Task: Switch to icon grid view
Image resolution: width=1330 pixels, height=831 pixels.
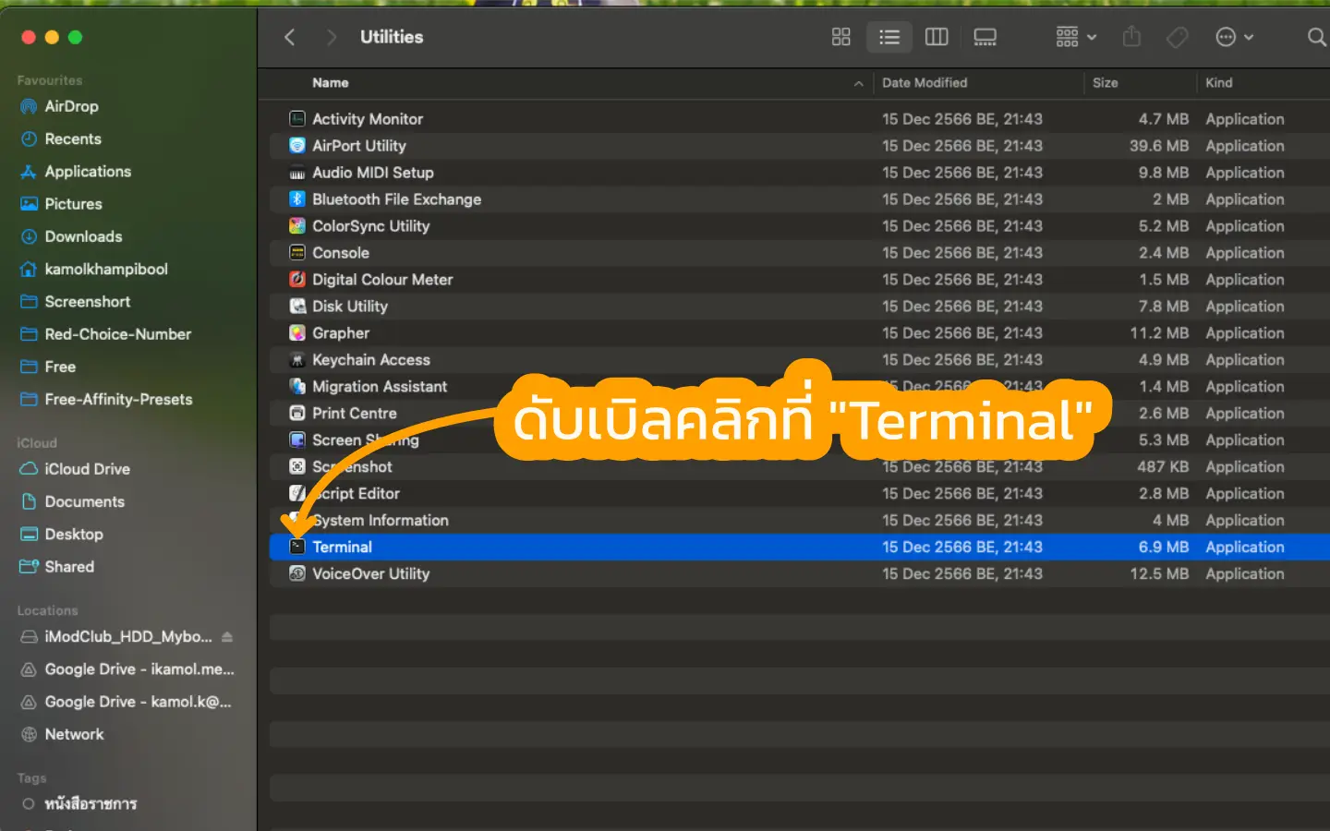Action: [x=840, y=37]
